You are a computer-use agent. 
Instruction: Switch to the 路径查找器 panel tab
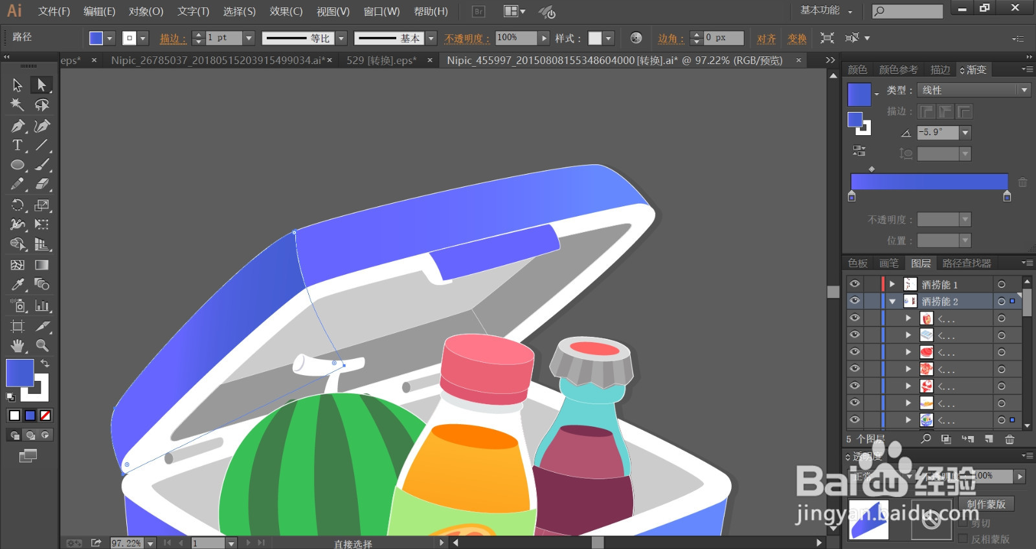coord(967,263)
